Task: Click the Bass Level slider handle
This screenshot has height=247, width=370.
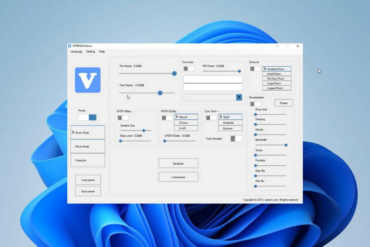Action: [121, 141]
